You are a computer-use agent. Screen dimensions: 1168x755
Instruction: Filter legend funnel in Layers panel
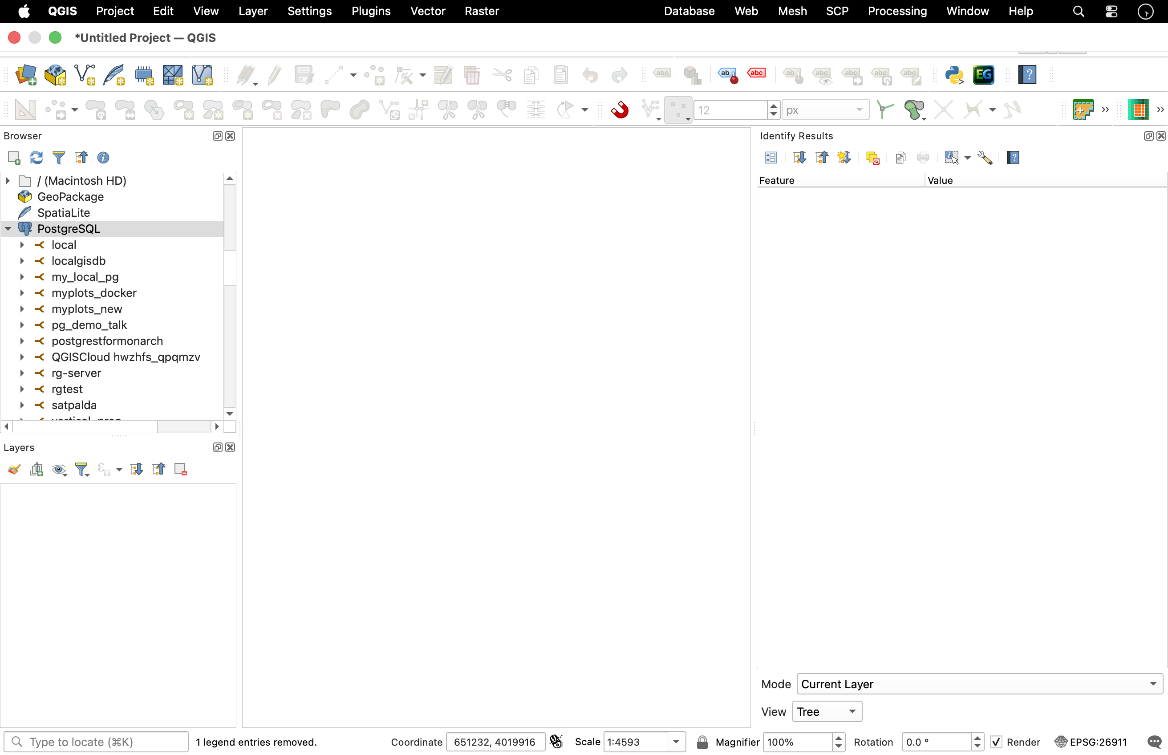point(81,470)
